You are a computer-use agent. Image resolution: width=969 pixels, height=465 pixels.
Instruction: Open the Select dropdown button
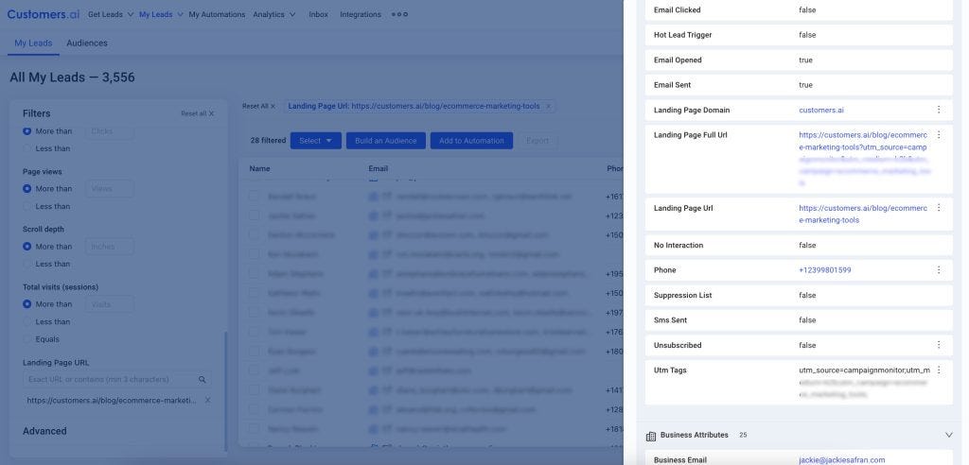[x=316, y=141]
